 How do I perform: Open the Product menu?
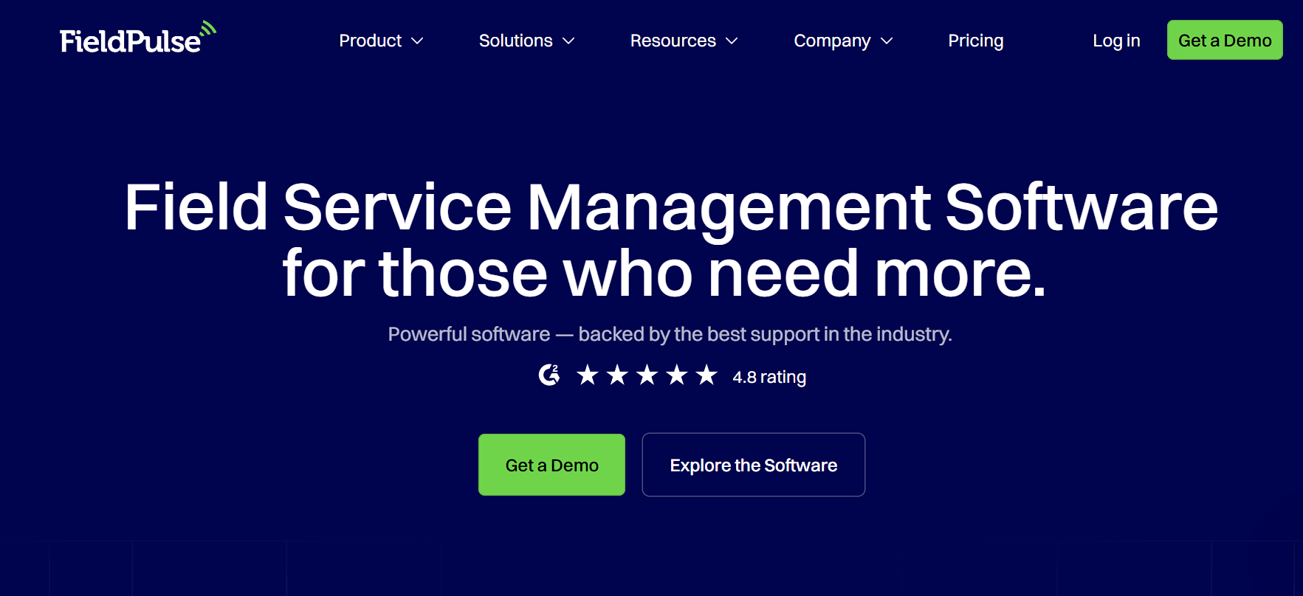pyautogui.click(x=381, y=41)
